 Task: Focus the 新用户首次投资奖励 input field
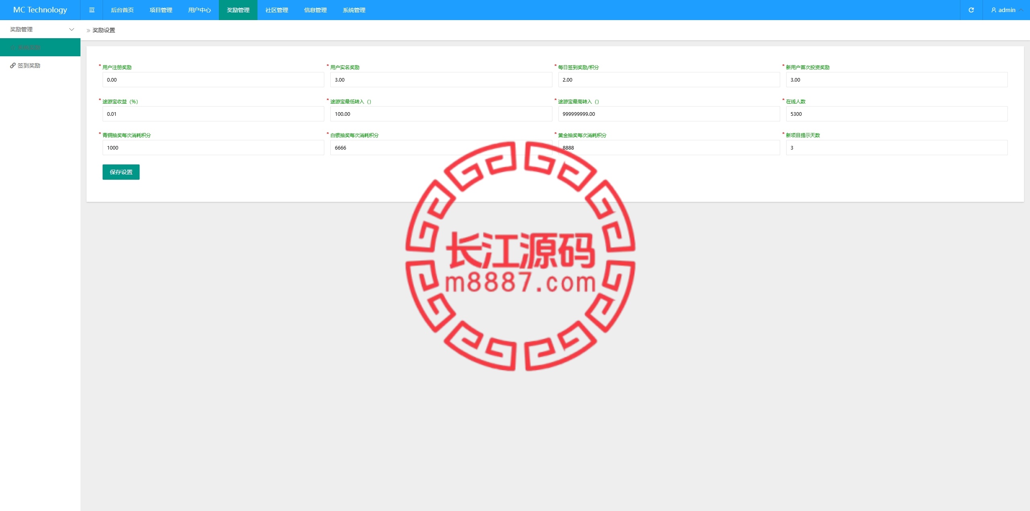click(897, 80)
